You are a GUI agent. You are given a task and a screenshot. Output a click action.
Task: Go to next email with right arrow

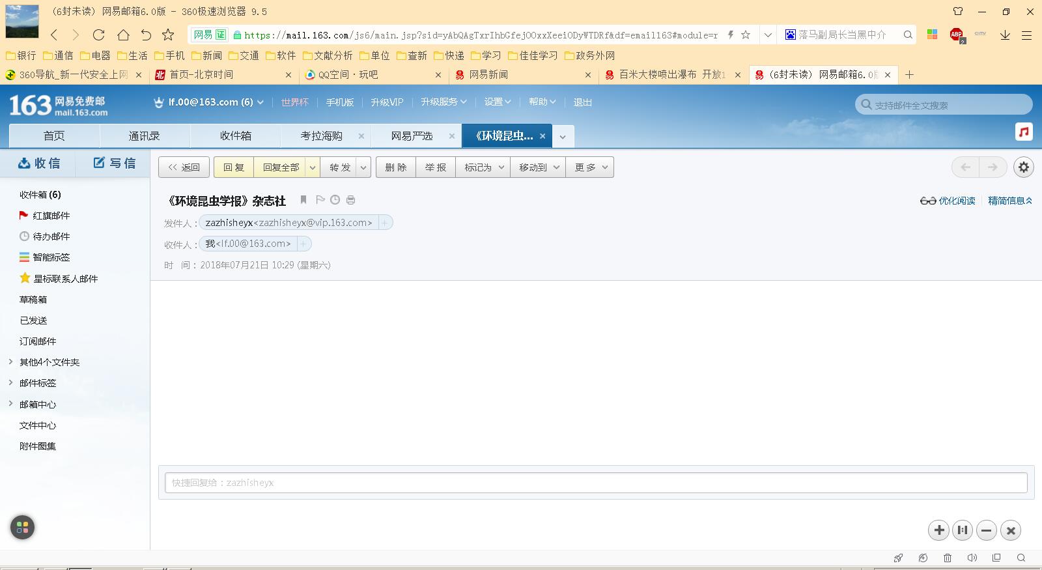click(993, 167)
